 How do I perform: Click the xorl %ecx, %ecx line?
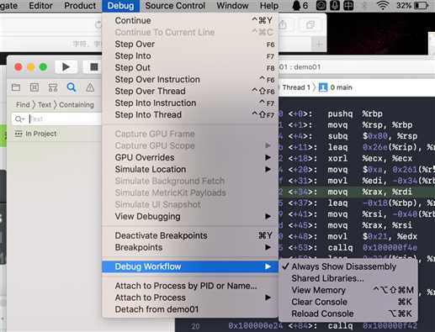coord(357,158)
